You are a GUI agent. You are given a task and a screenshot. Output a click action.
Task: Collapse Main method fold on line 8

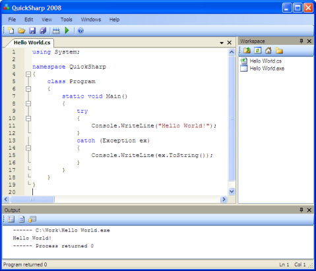(x=28, y=104)
